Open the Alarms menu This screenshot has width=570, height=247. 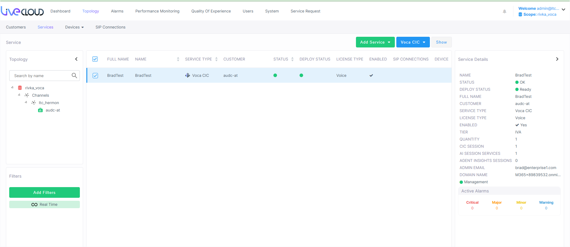(117, 11)
